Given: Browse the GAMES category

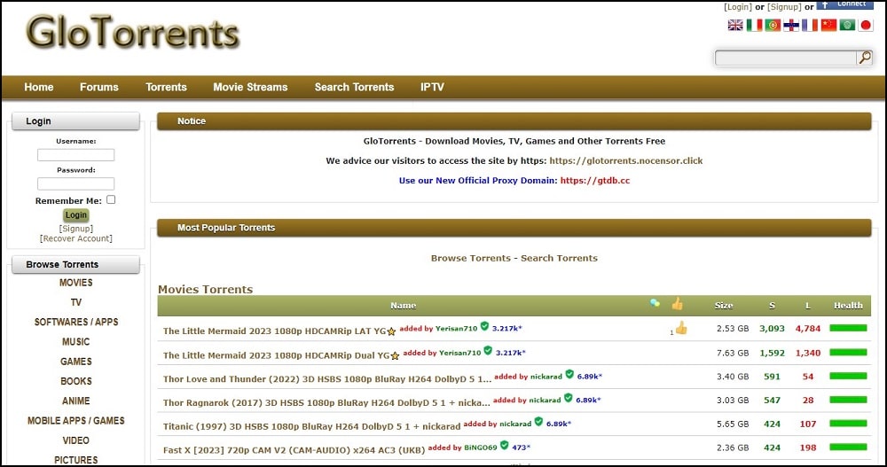Looking at the screenshot, I should (x=75, y=362).
